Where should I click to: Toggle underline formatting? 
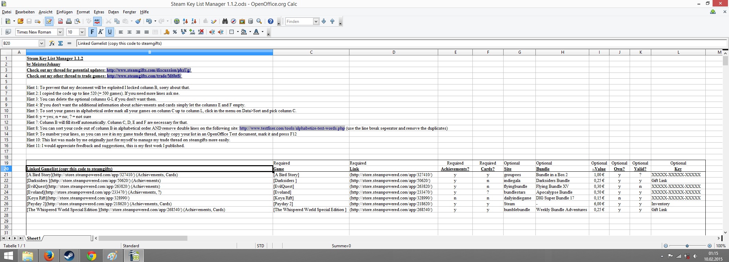110,32
